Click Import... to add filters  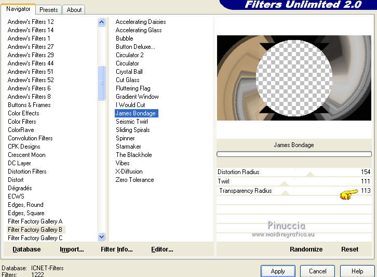pyautogui.click(x=72, y=249)
